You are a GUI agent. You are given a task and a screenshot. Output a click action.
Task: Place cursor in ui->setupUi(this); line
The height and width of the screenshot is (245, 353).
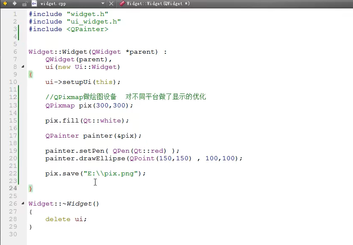[x=83, y=82]
